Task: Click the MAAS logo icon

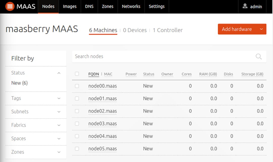Action: coord(10,6)
